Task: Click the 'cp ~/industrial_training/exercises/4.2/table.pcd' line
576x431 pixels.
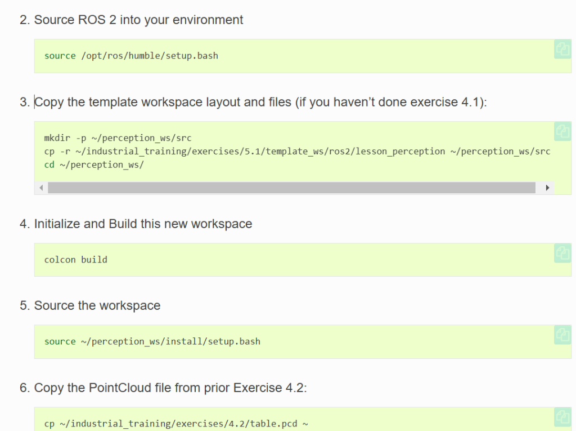Action: (x=176, y=424)
